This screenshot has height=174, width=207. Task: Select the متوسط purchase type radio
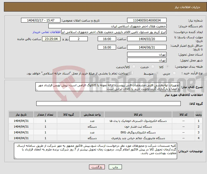[x=157, y=73]
